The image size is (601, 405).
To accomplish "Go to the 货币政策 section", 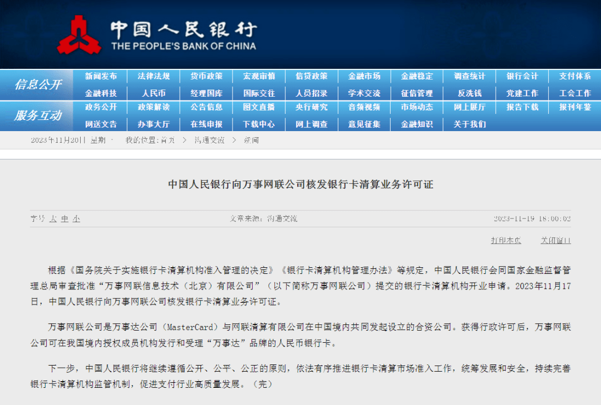I will click(206, 76).
